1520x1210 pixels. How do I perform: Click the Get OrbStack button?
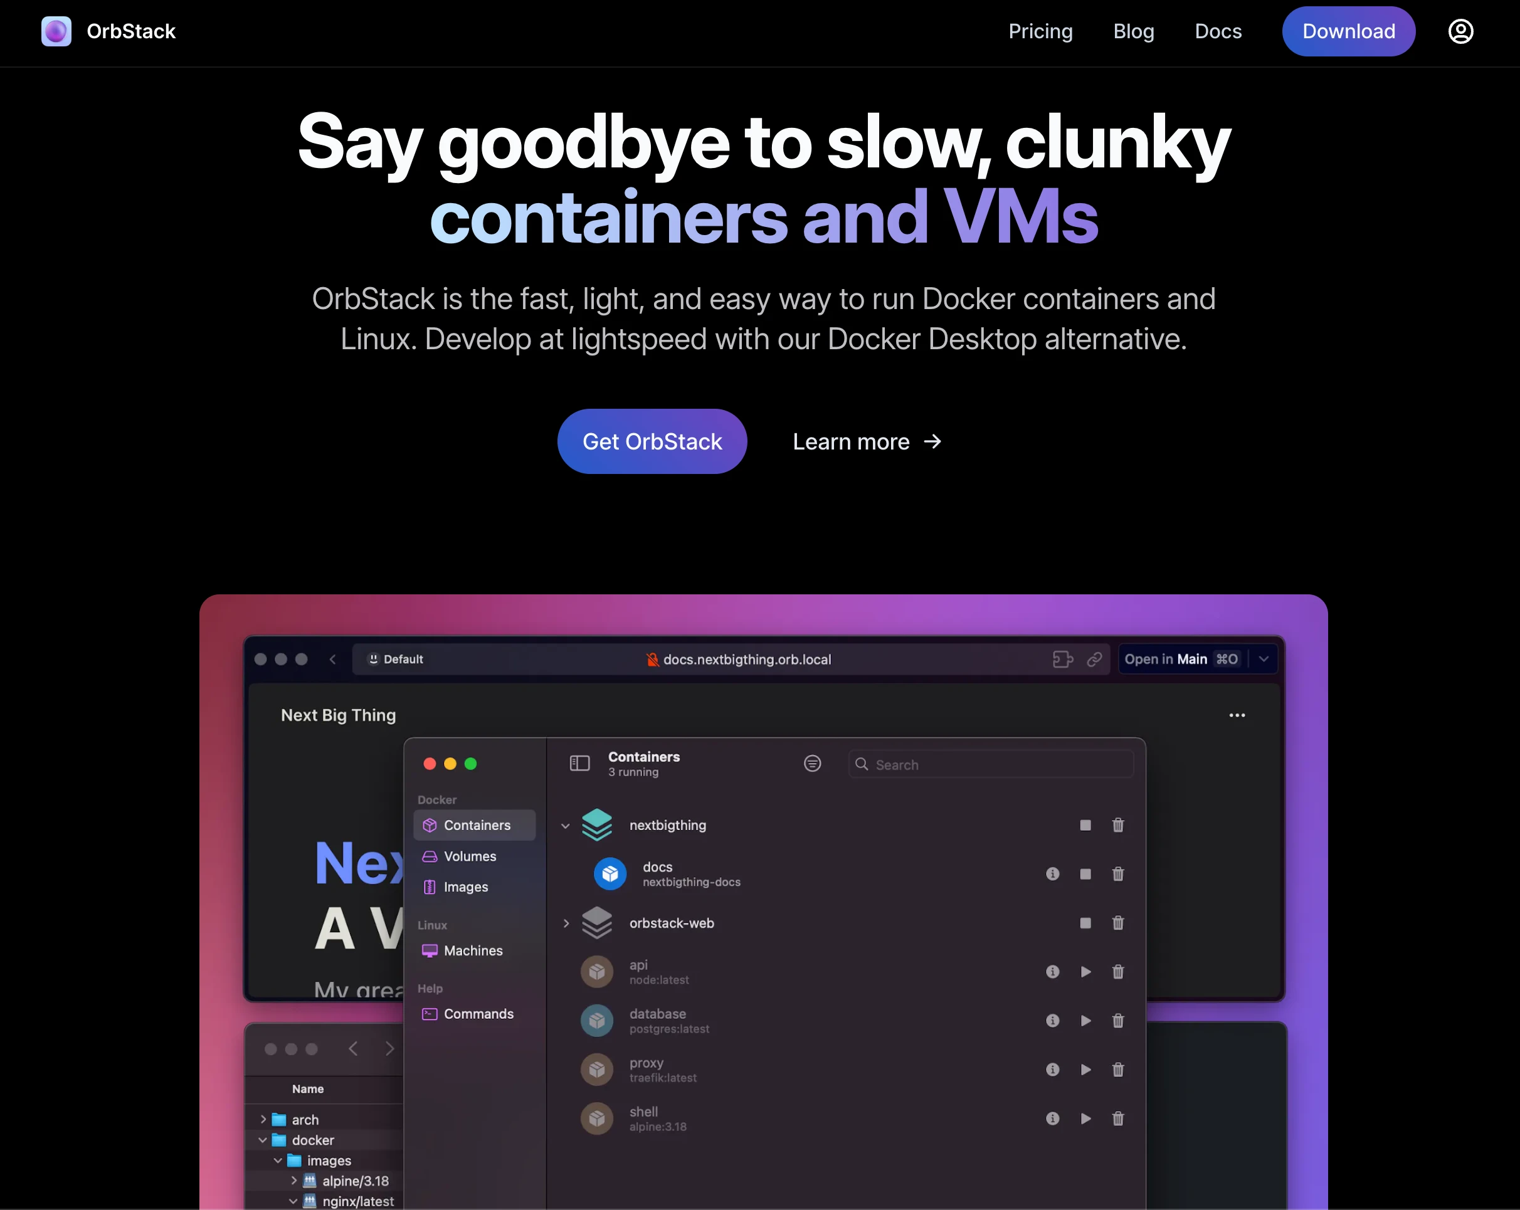(x=652, y=441)
